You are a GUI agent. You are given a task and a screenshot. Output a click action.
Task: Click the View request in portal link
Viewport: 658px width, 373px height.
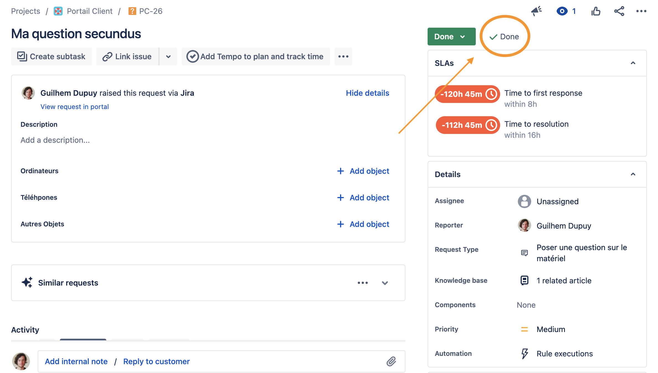click(x=74, y=107)
